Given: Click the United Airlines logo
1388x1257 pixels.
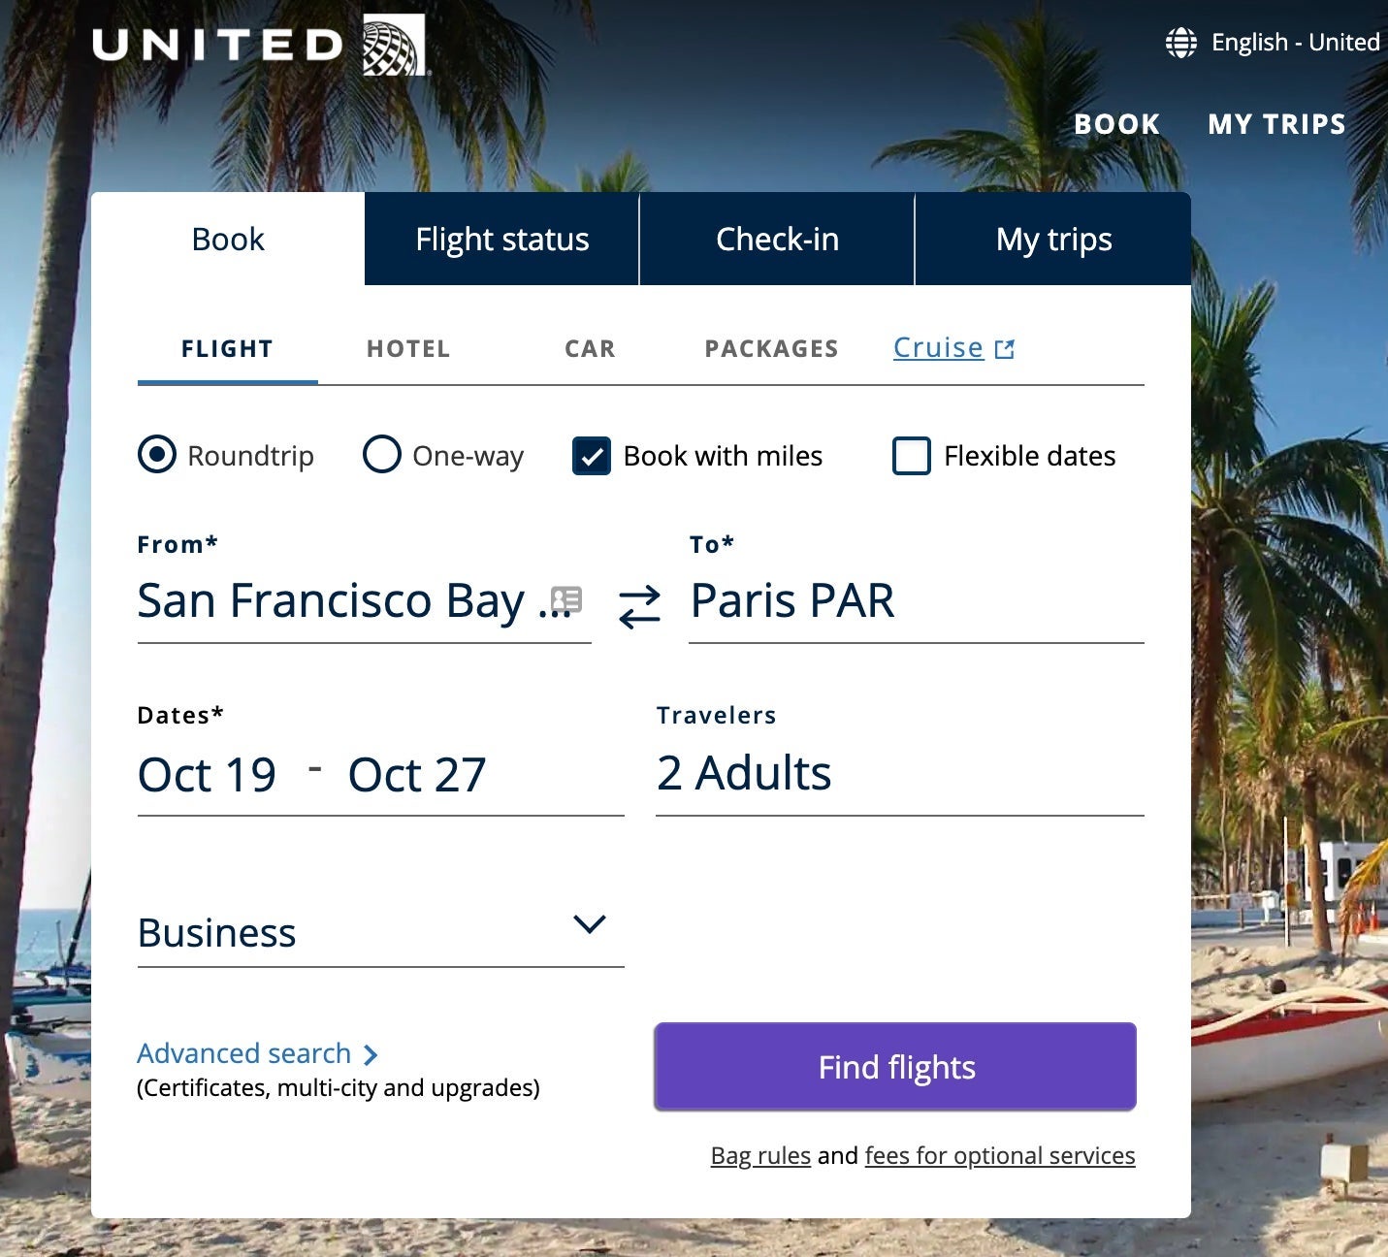Looking at the screenshot, I should tap(257, 44).
